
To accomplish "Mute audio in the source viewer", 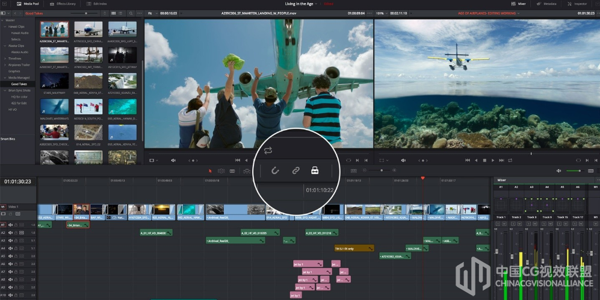I will click(173, 160).
